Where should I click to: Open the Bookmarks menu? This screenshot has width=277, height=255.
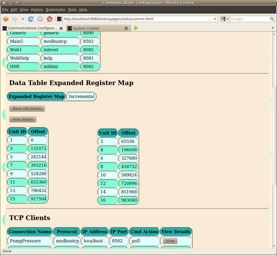pyautogui.click(x=55, y=10)
